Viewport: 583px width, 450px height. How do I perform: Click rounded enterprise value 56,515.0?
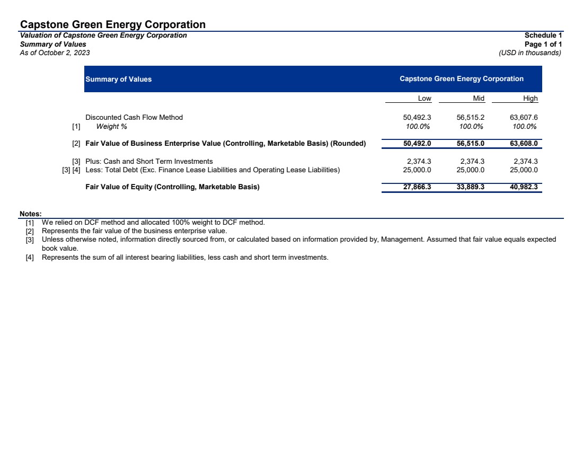pyautogui.click(x=470, y=144)
